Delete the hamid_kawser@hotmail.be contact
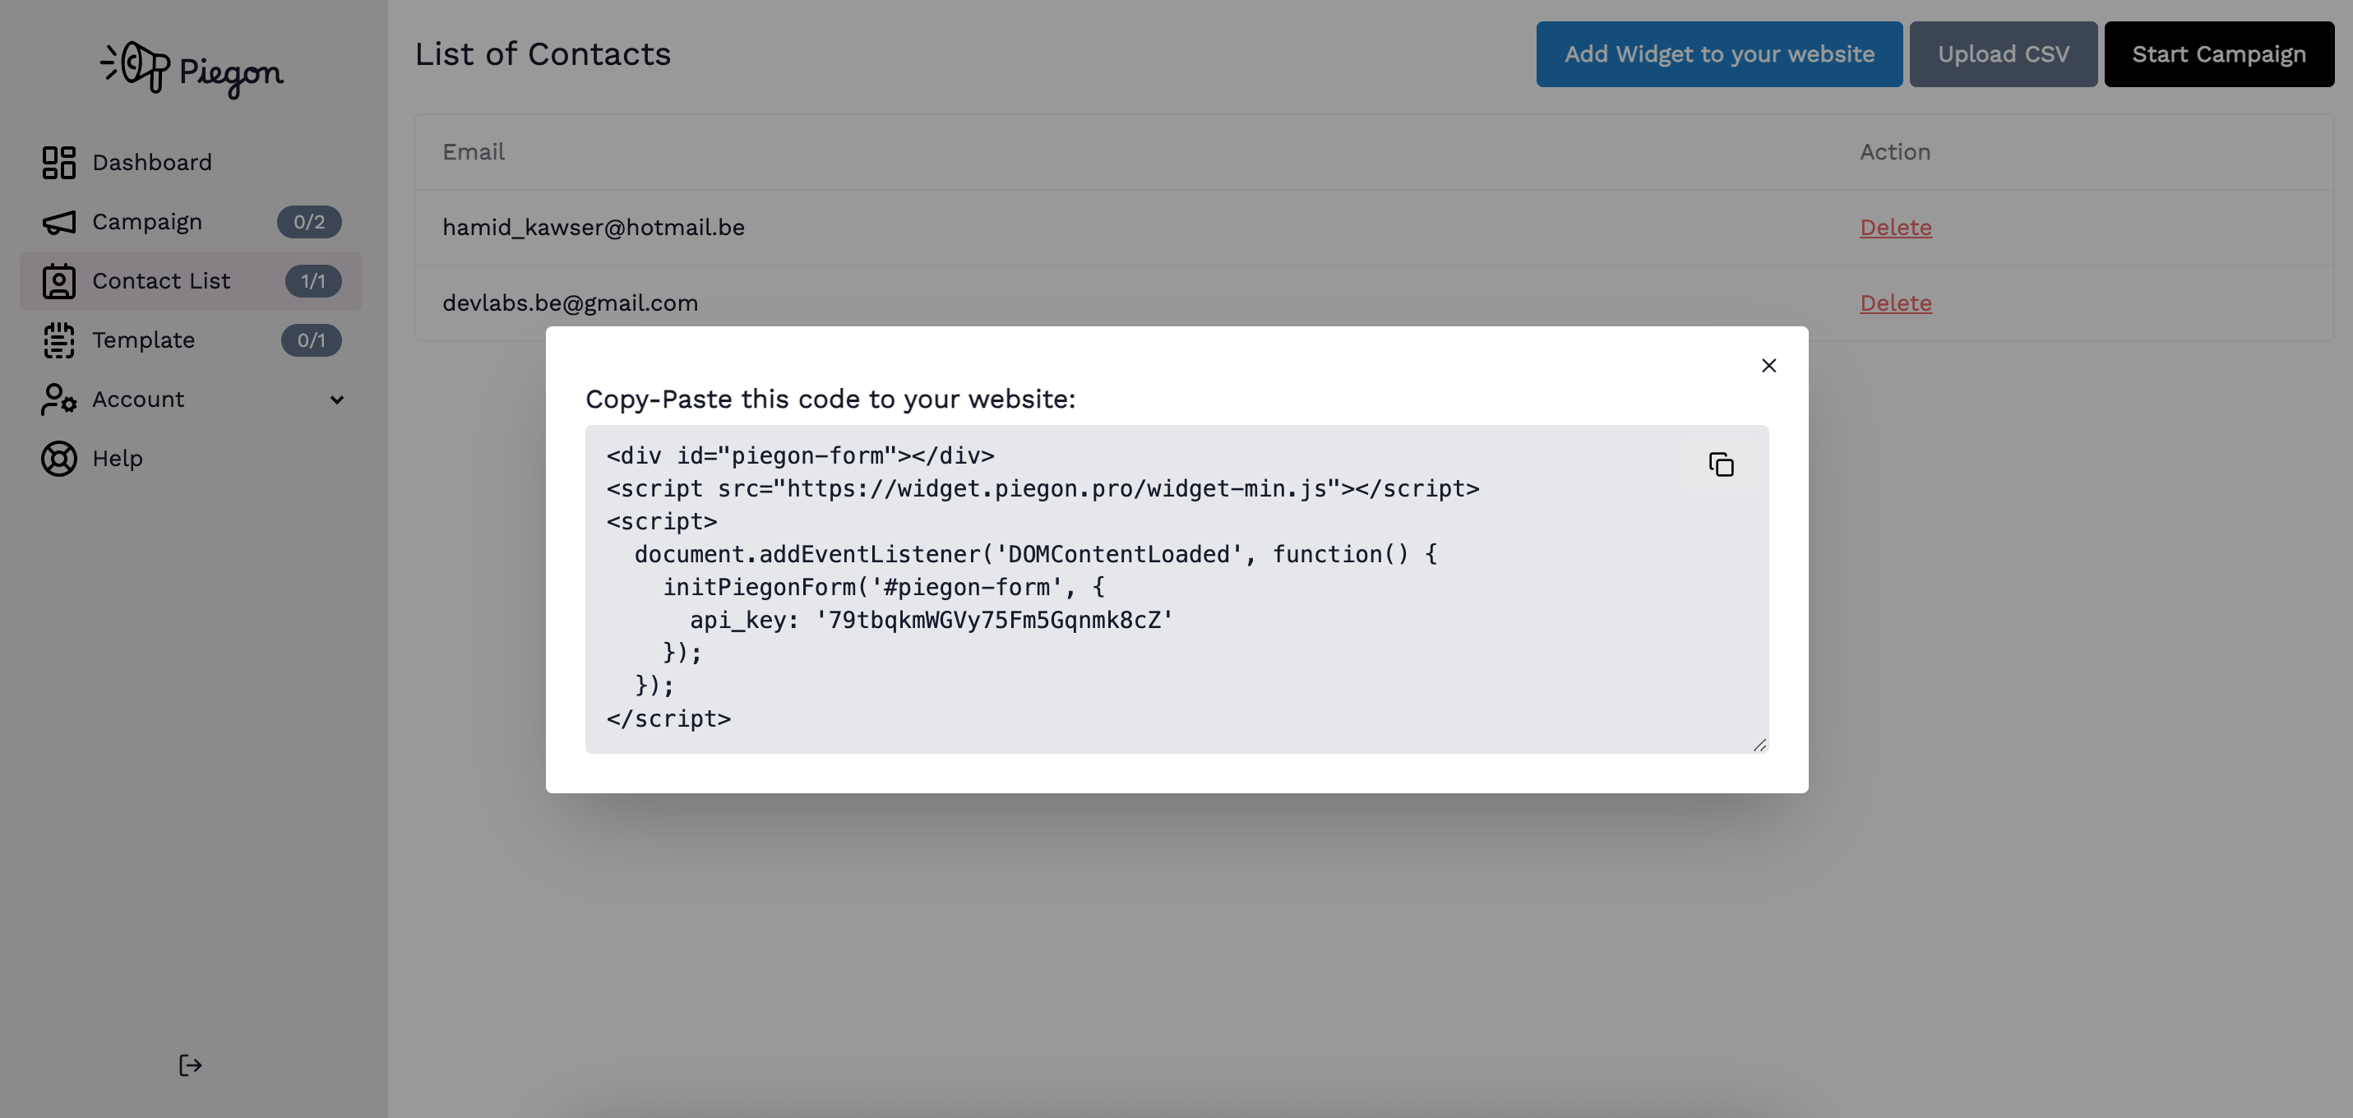This screenshot has height=1118, width=2353. (1895, 228)
